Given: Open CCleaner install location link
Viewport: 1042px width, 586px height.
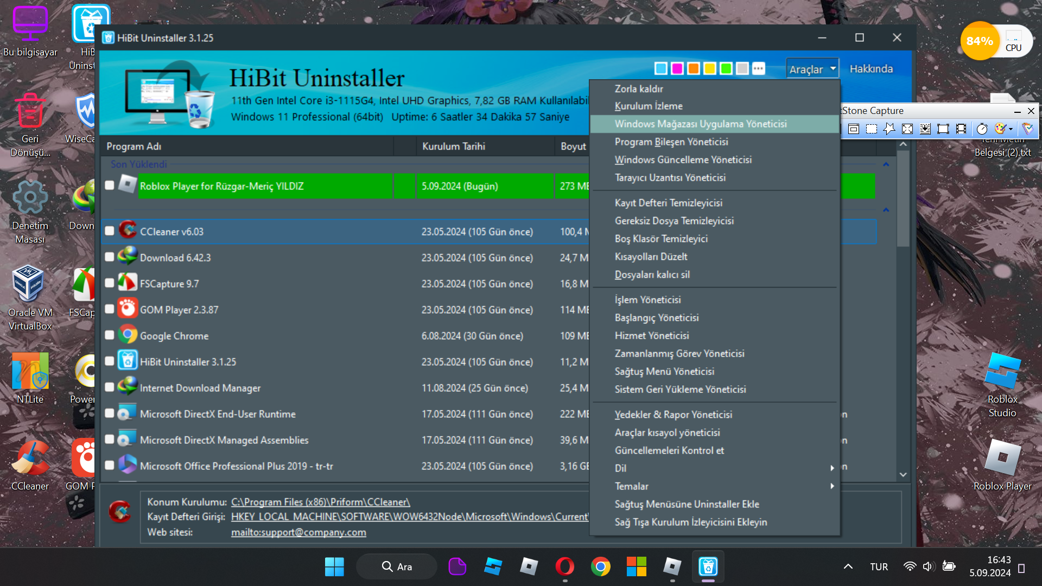Looking at the screenshot, I should click(x=320, y=502).
